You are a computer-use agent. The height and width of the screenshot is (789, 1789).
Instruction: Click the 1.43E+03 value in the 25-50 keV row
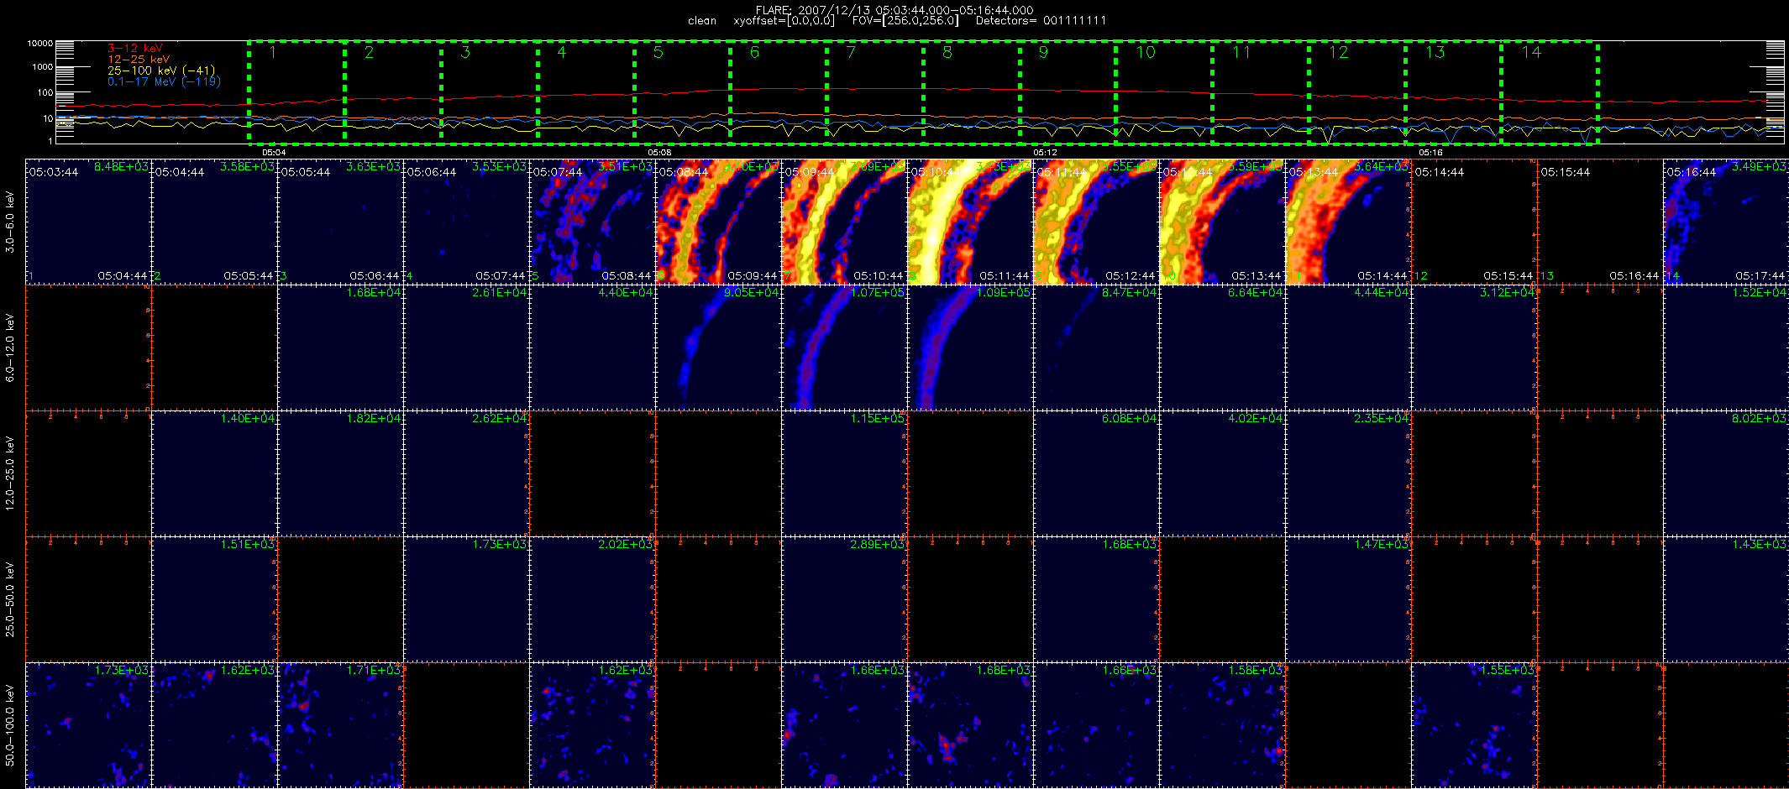(1759, 545)
